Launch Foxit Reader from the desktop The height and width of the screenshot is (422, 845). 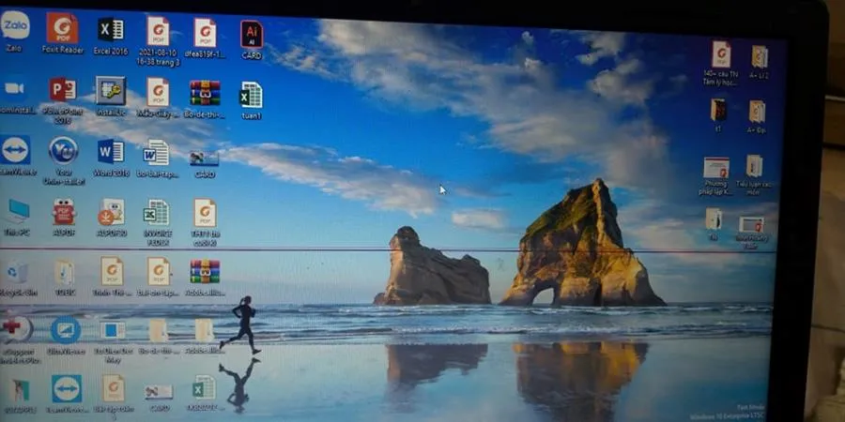point(63,29)
